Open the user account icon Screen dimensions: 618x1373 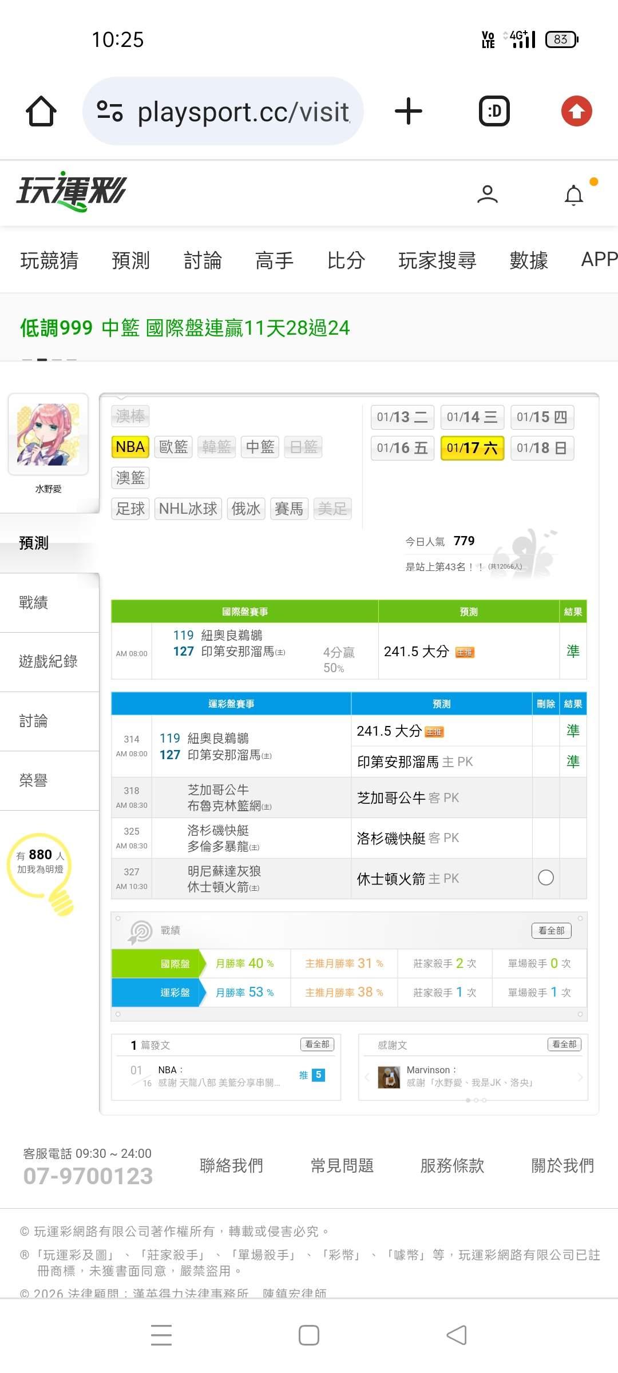pyautogui.click(x=488, y=195)
